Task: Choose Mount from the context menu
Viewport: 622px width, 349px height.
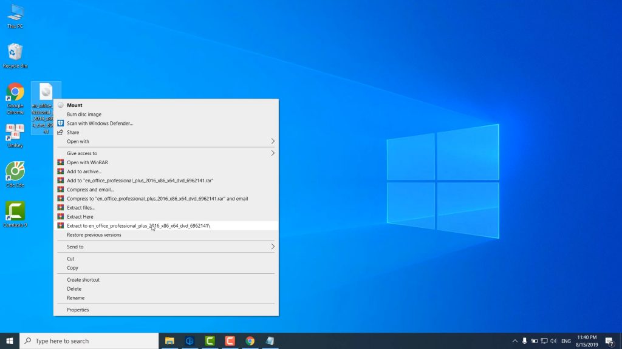Action: click(x=166, y=105)
